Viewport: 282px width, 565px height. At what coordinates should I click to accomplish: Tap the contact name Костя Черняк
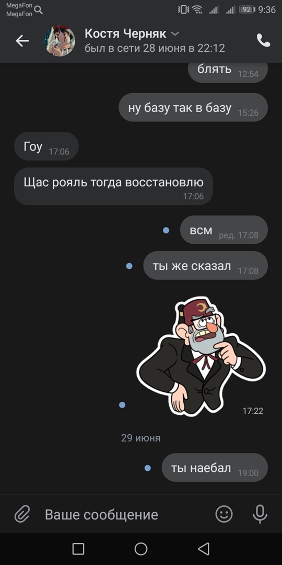[x=125, y=33]
